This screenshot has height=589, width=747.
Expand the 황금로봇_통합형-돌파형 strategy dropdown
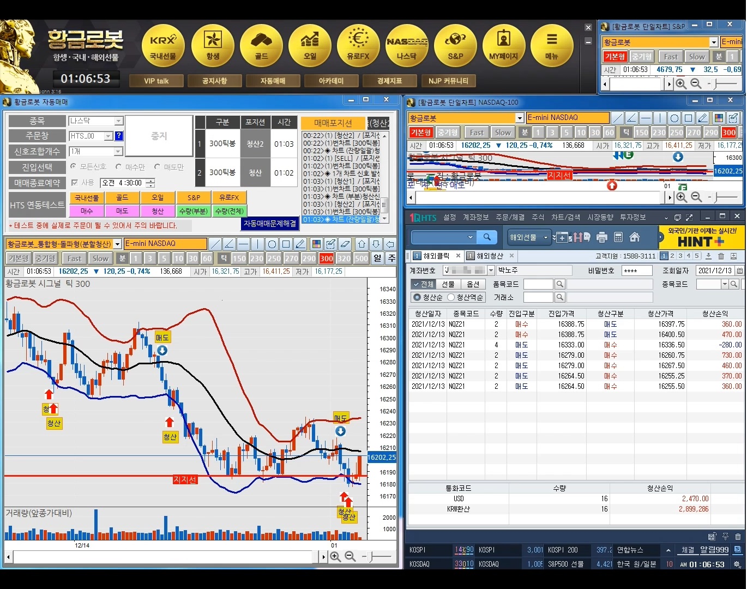117,244
